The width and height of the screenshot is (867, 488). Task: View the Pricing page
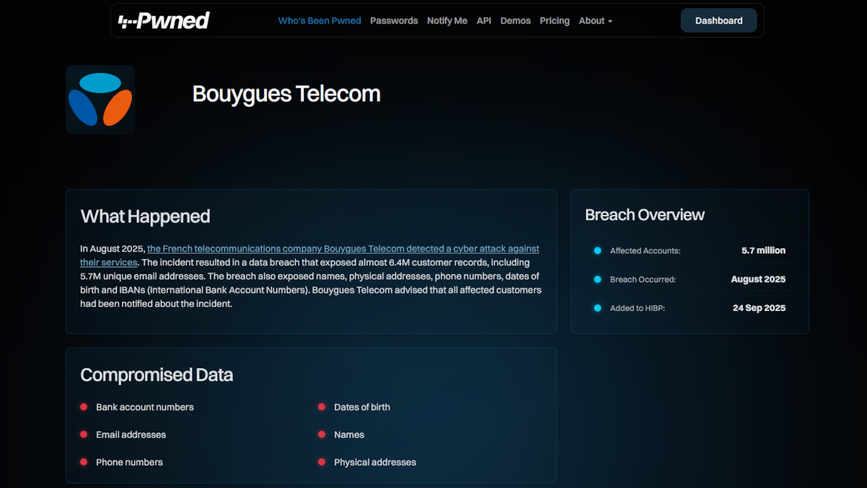[x=555, y=21]
